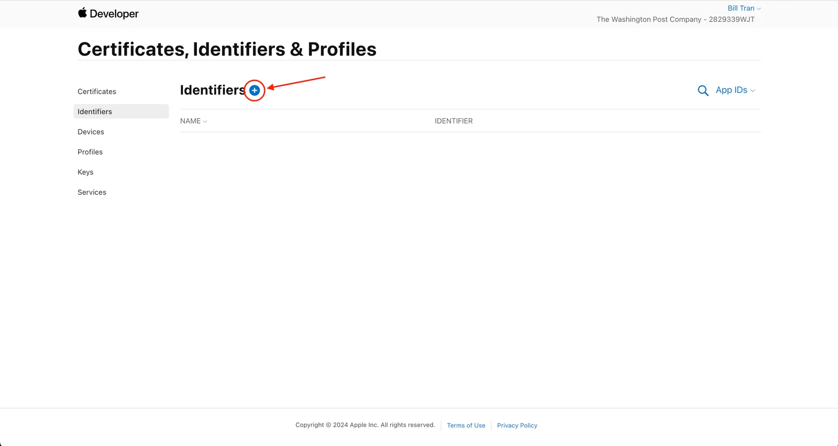This screenshot has width=838, height=446.
Task: Click the chevron beside Bill Tran
Action: coord(759,9)
